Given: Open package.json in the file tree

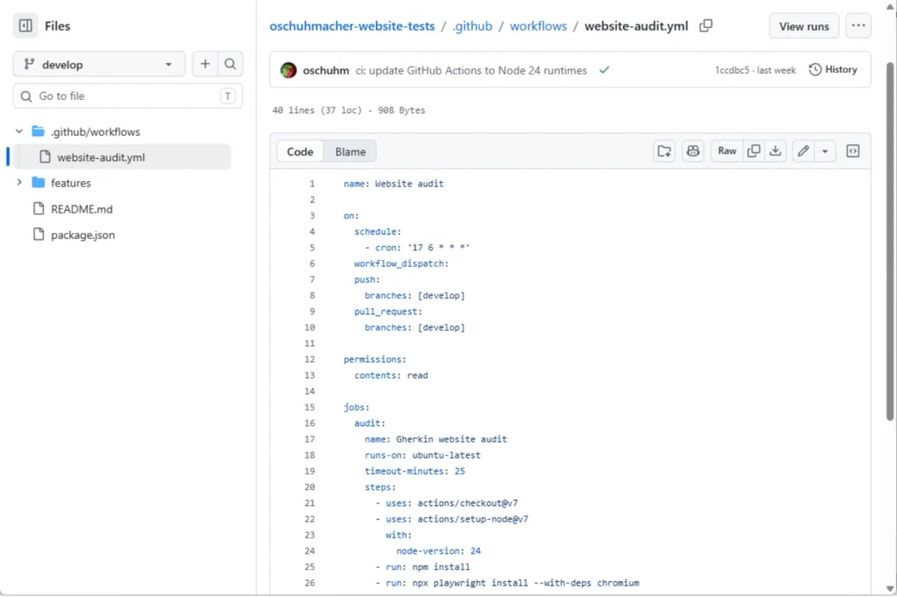Looking at the screenshot, I should [x=82, y=235].
